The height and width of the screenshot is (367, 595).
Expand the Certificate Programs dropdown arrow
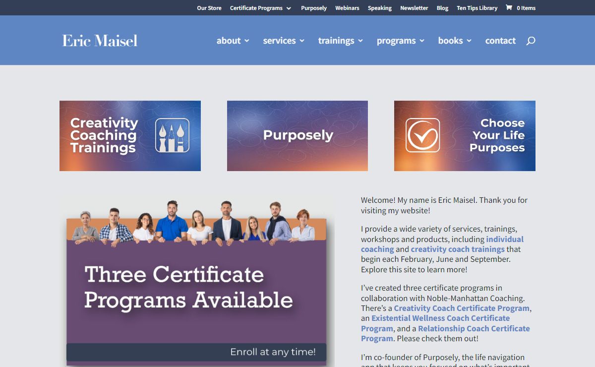point(289,8)
